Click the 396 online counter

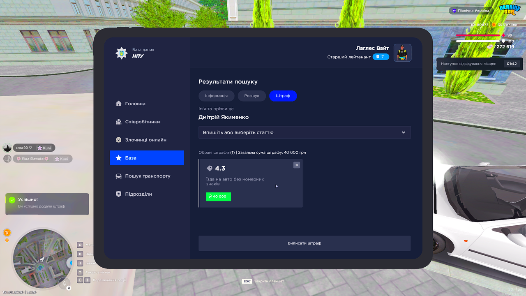click(x=508, y=25)
